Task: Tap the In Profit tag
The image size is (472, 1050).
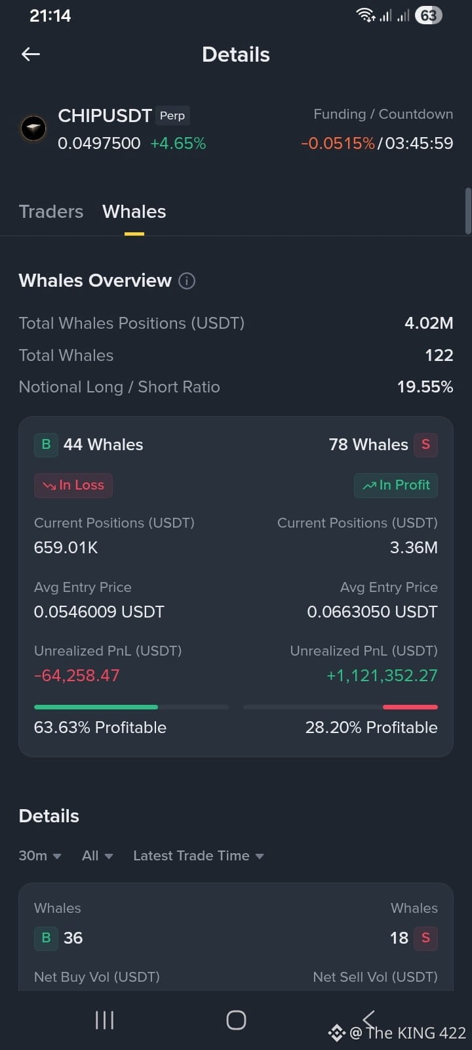Action: pos(396,485)
